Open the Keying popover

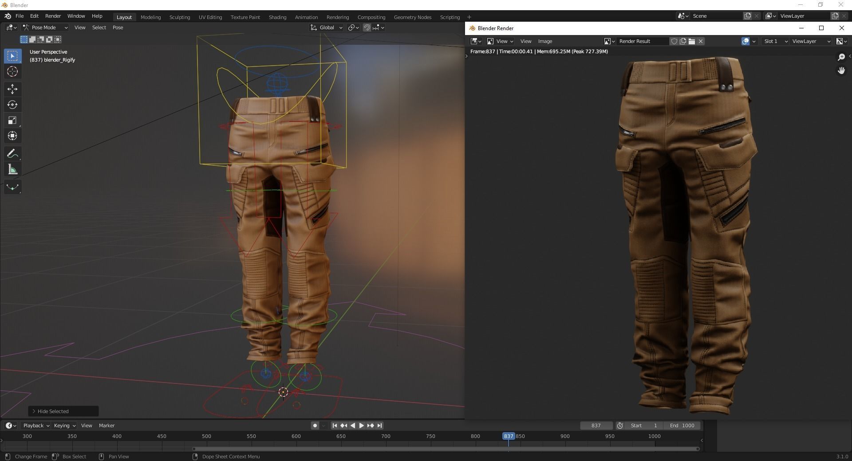(64, 426)
